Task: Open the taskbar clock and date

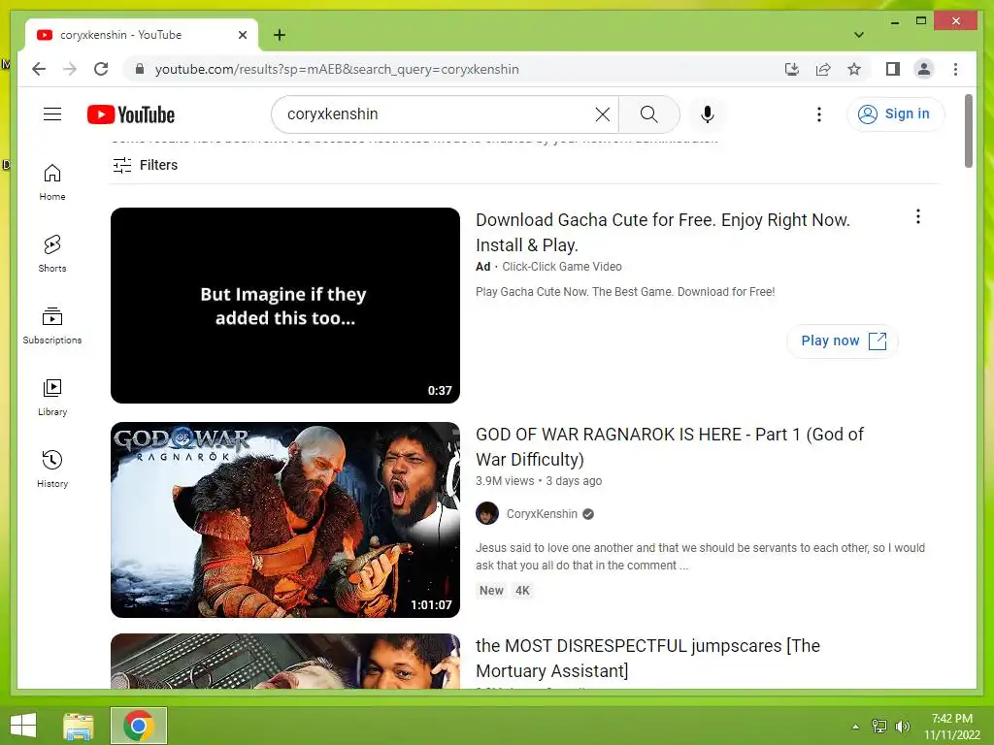Action: pyautogui.click(x=952, y=727)
